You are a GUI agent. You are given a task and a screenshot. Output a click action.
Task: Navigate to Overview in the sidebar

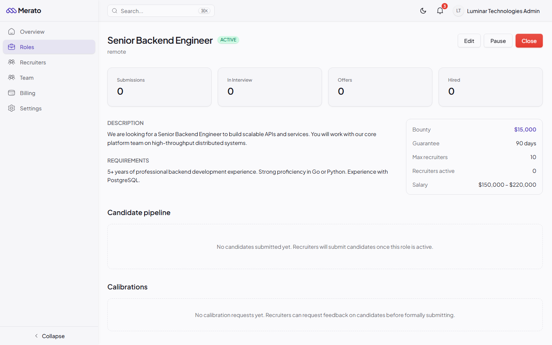point(32,31)
